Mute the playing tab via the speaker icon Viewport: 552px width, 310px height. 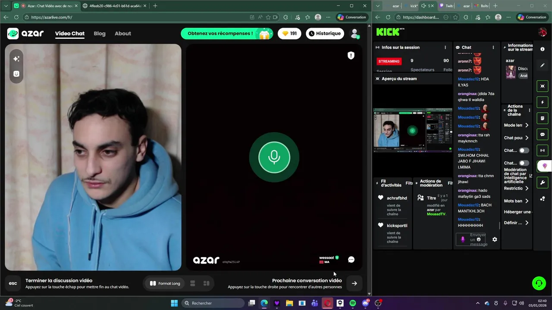click(423, 6)
